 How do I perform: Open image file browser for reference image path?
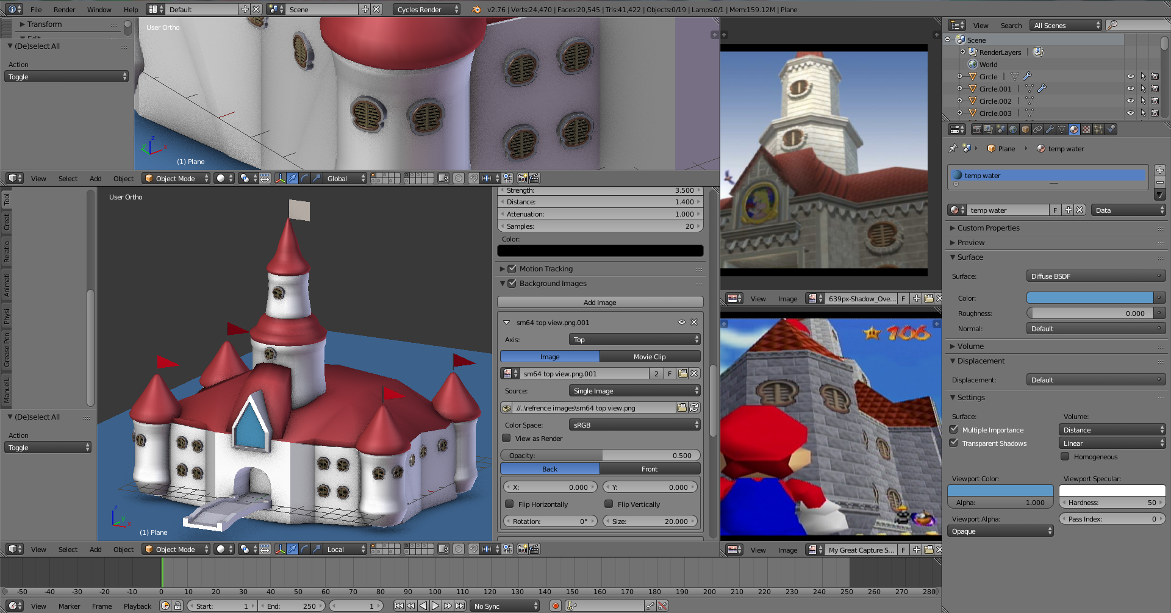(x=682, y=407)
